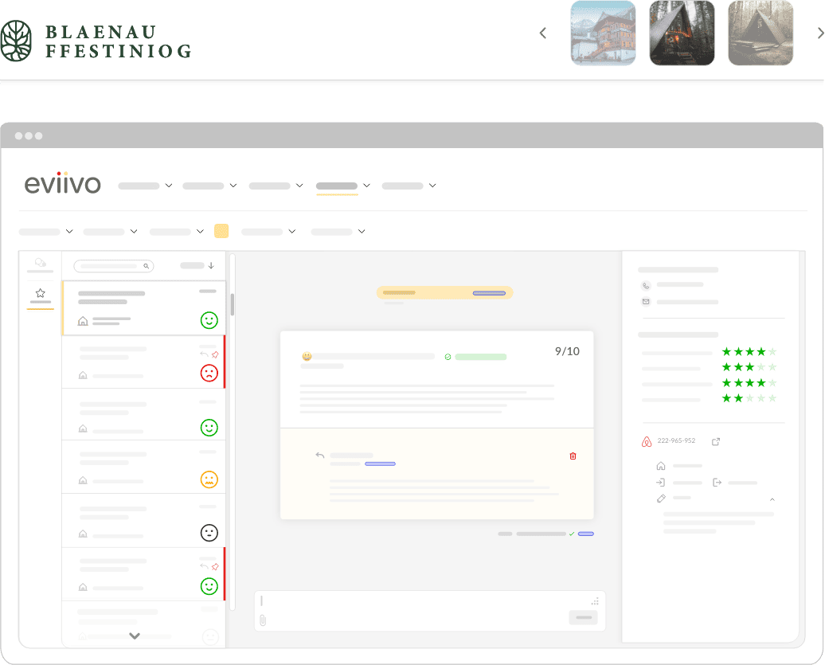Screen dimensions: 825x665
Task: Click the blue link in yellow banner
Action: tap(489, 293)
